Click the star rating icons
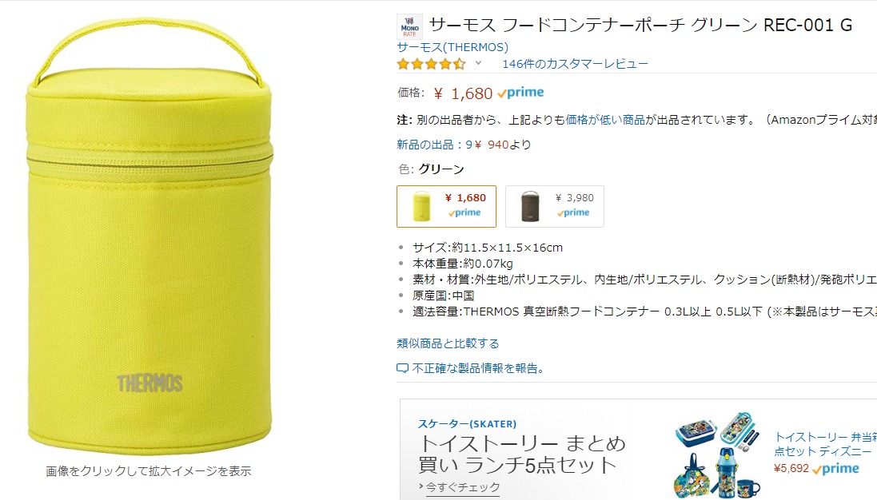Screen dimensions: 877x500 [x=431, y=64]
